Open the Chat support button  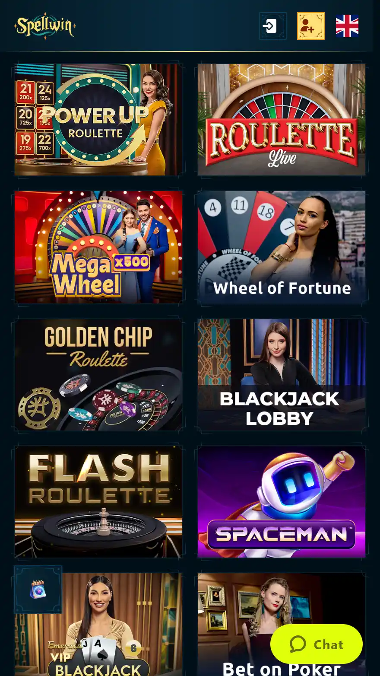[317, 644]
